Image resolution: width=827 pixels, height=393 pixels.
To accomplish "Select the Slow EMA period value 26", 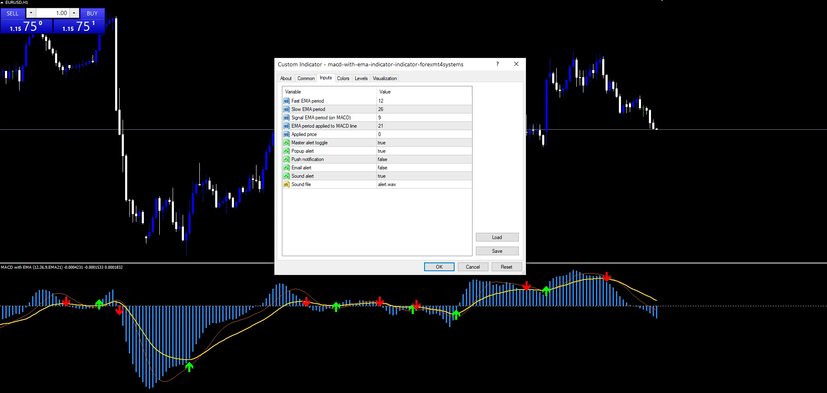I will coord(424,109).
